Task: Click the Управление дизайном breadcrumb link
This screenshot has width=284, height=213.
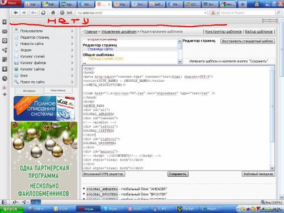Action: coord(119,31)
